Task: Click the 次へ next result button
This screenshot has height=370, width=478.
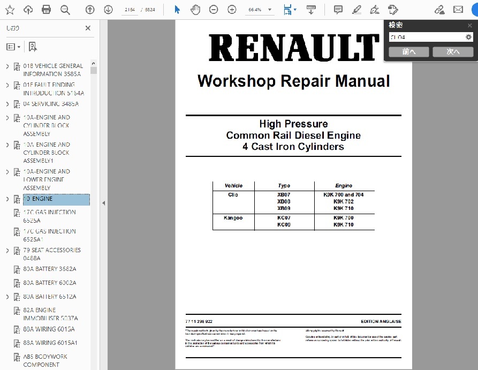Action: (x=453, y=51)
